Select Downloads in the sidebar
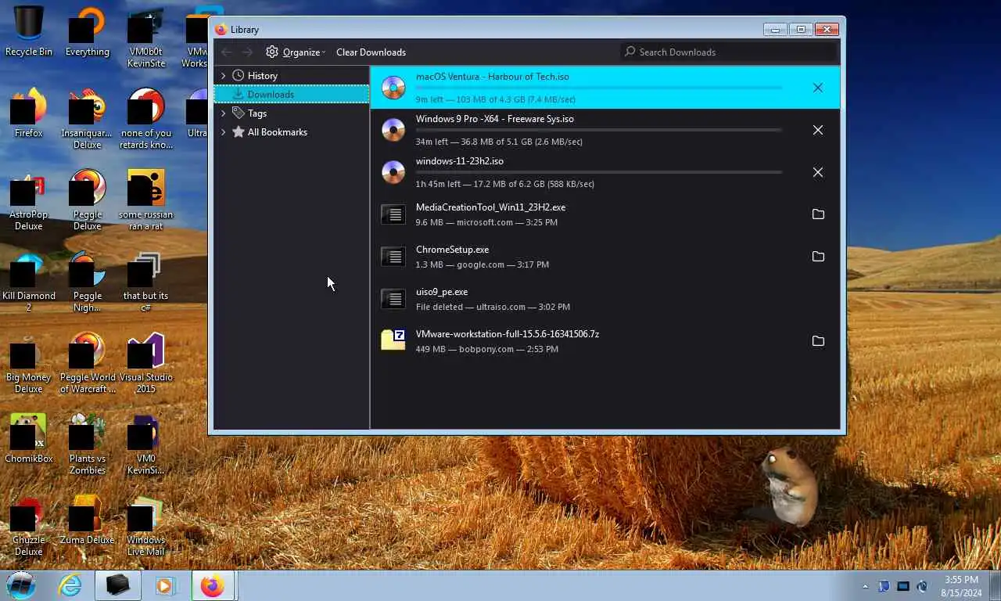Image resolution: width=1001 pixels, height=601 pixels. pos(291,95)
